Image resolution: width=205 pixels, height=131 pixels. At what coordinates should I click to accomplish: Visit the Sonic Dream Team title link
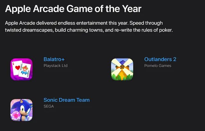pyautogui.click(x=67, y=100)
